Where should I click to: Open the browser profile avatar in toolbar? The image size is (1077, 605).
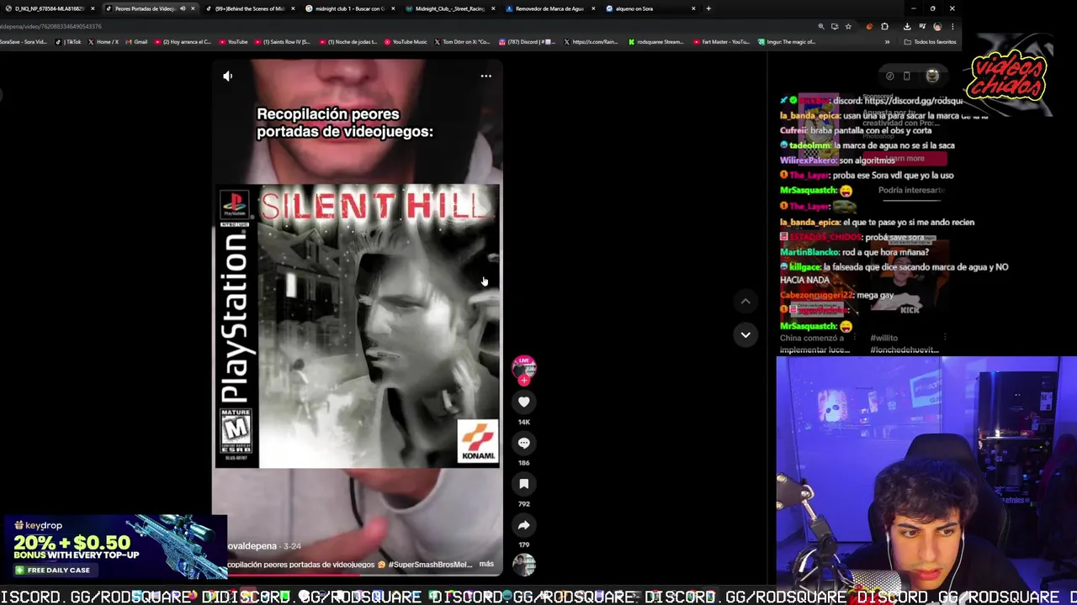[x=937, y=26]
